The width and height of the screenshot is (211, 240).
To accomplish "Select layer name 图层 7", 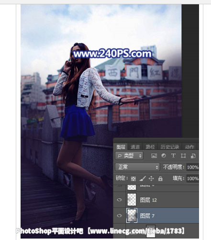I will point(147,216).
